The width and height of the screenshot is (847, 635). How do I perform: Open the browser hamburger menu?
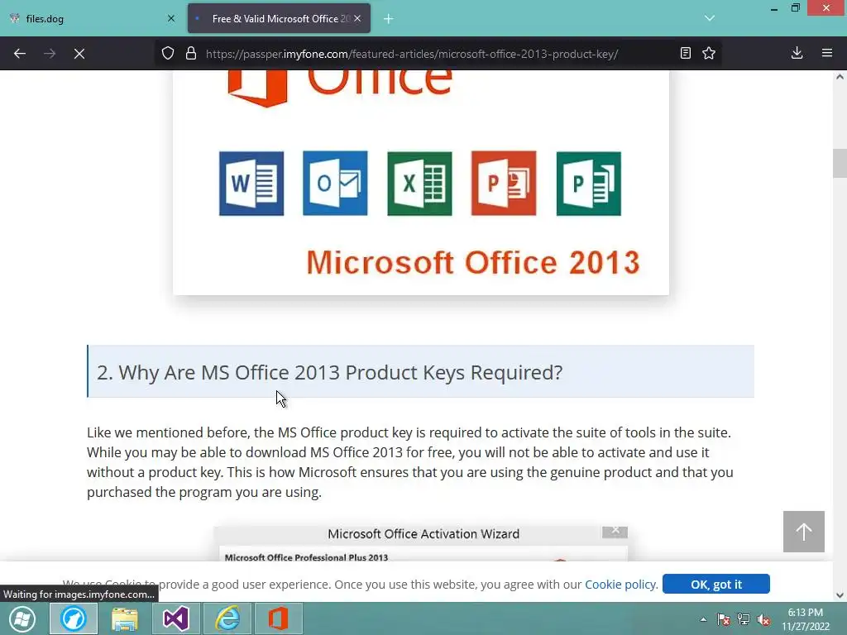[x=827, y=53]
